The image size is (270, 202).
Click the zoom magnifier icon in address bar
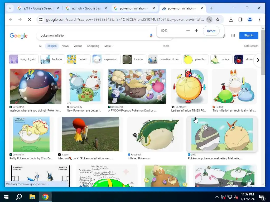pos(209,19)
